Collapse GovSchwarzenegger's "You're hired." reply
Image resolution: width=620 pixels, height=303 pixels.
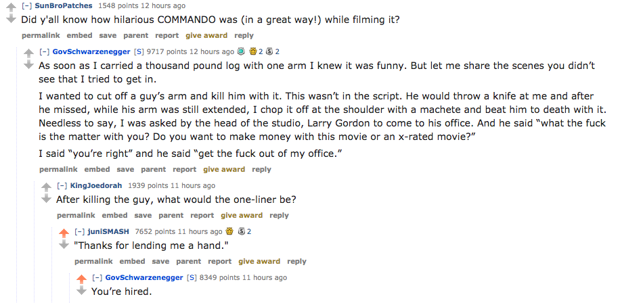[x=96, y=277]
